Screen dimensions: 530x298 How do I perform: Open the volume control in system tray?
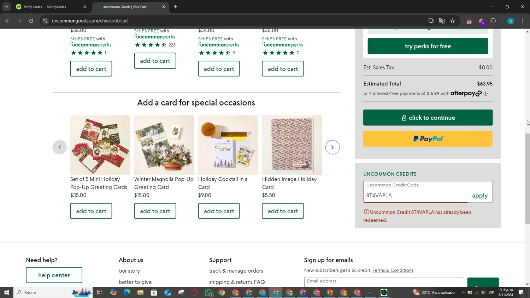pyautogui.click(x=483, y=292)
